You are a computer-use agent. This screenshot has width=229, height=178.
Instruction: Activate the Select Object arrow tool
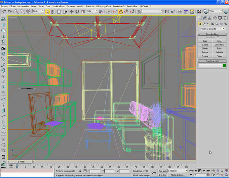47,12
